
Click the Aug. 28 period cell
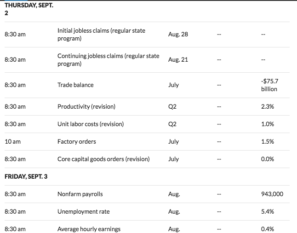(x=178, y=35)
